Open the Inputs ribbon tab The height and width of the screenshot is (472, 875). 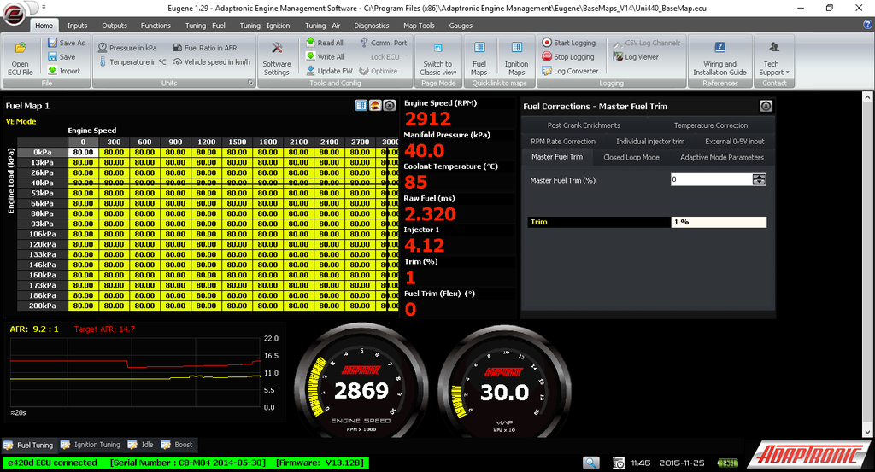(77, 26)
